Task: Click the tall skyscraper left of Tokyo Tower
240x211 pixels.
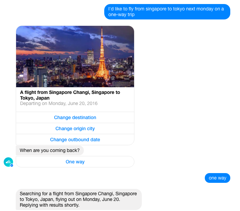Action: (90, 56)
